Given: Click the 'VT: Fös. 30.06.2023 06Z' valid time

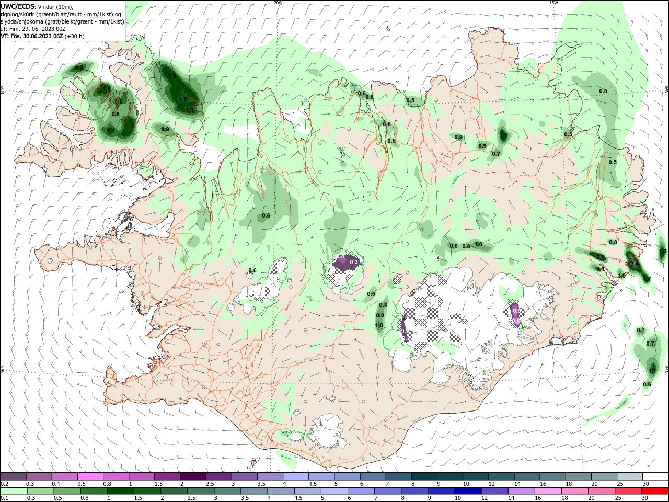Looking at the screenshot, I should [32, 36].
